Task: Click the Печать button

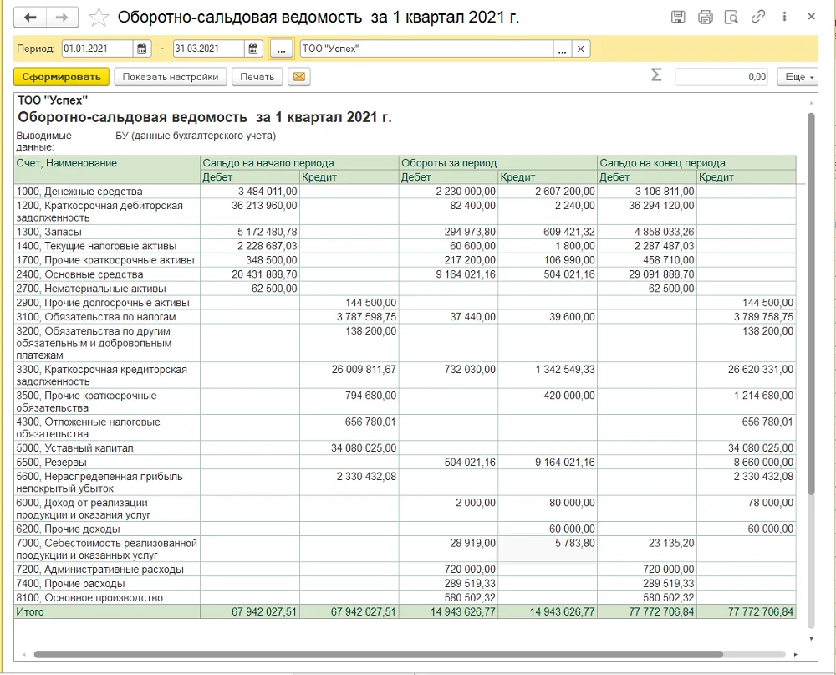Action: pyautogui.click(x=257, y=77)
